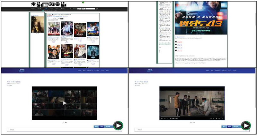
Task: Click the Category box beneath the playing video
Action: pos(192,130)
